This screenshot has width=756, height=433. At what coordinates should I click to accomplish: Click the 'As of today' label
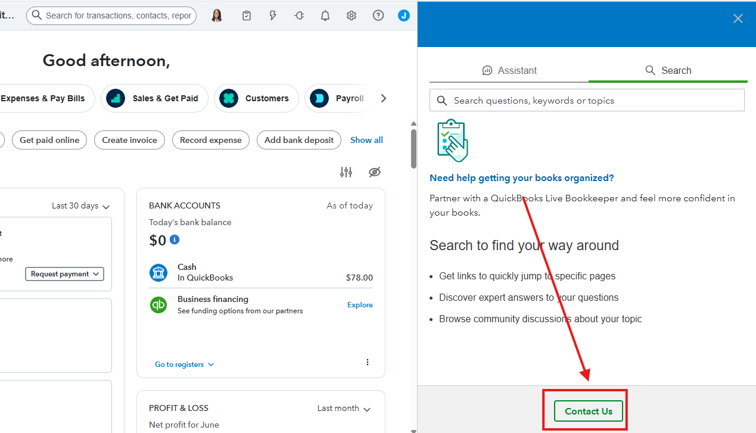click(x=350, y=205)
